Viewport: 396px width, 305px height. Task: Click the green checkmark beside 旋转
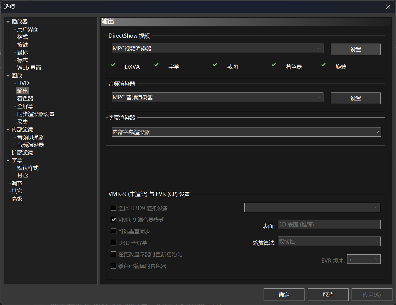click(x=323, y=65)
